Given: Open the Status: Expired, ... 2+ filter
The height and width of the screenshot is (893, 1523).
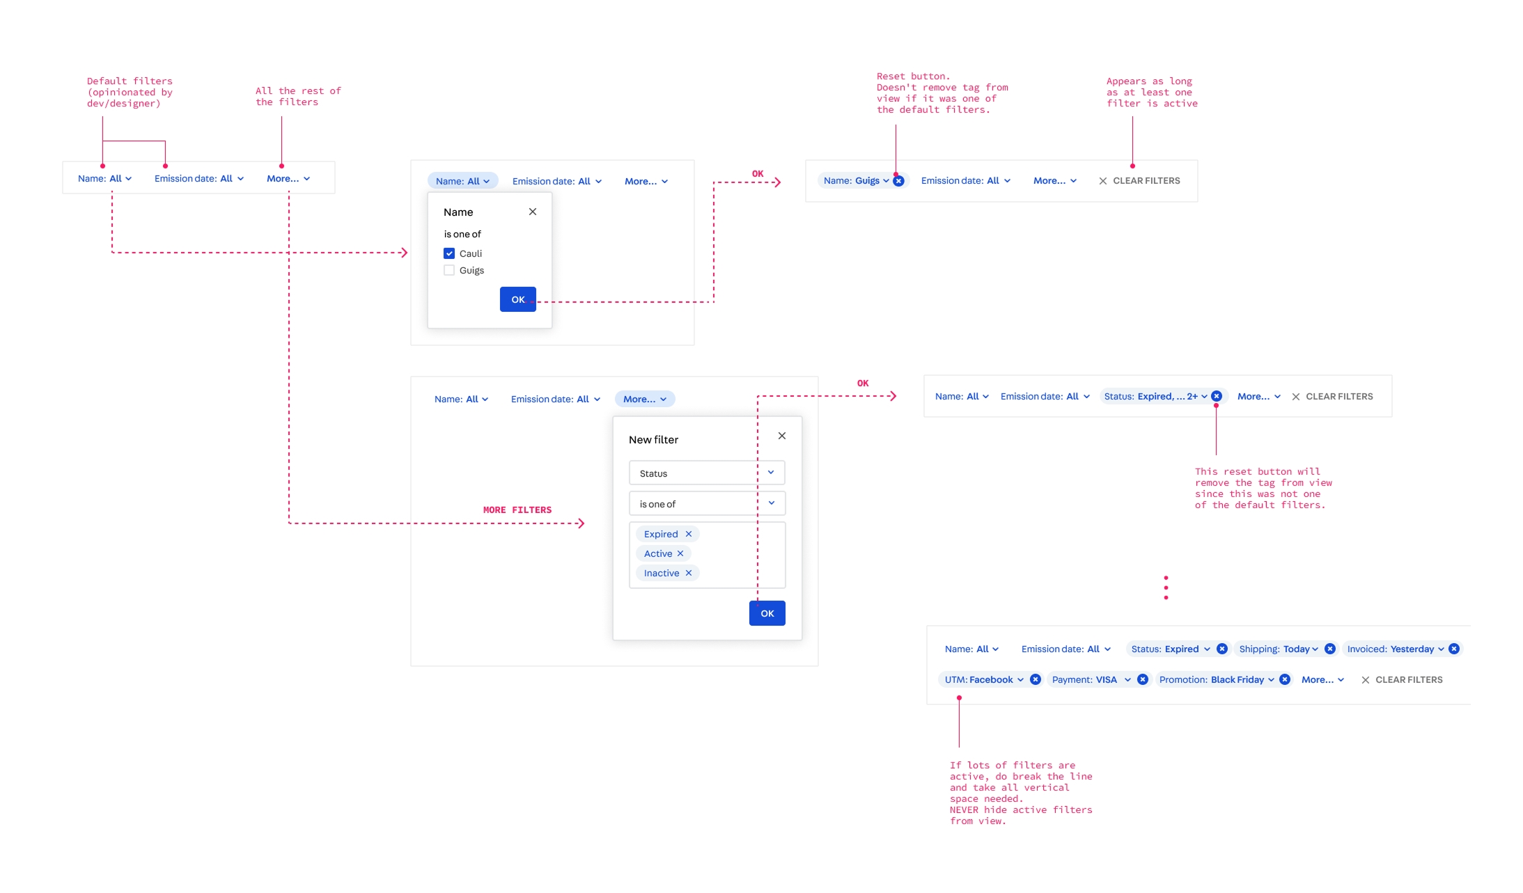Looking at the screenshot, I should click(x=1155, y=396).
